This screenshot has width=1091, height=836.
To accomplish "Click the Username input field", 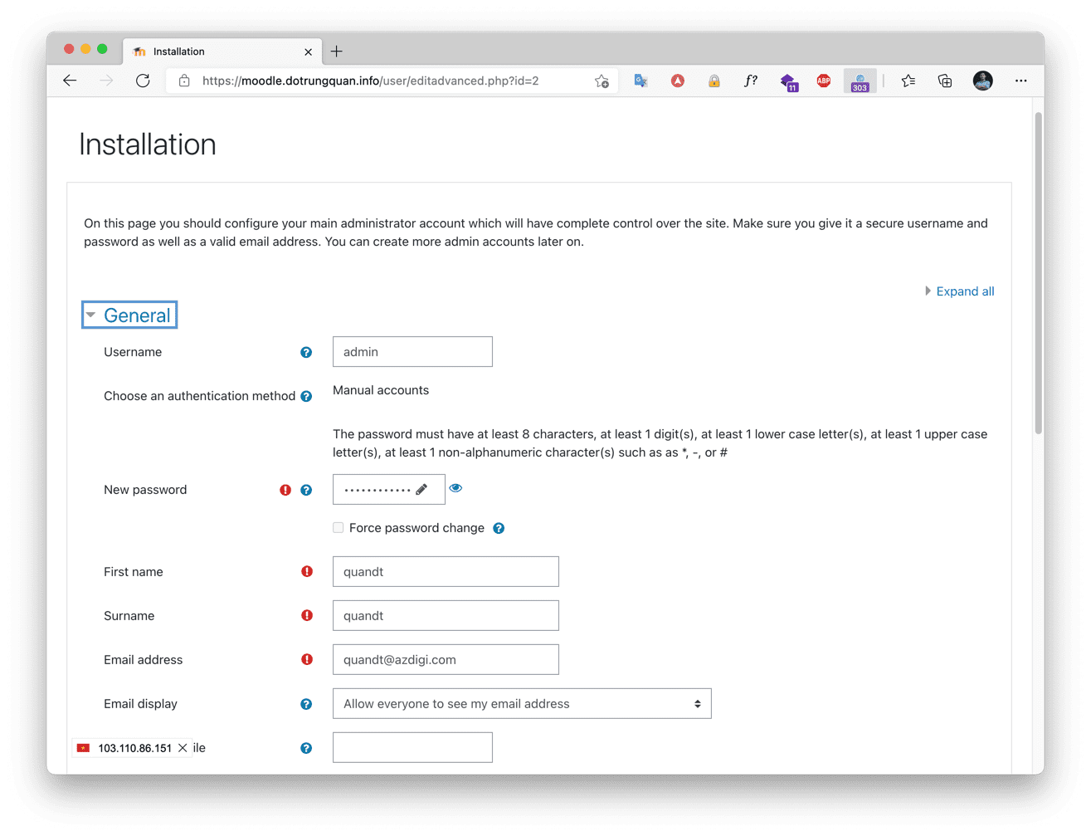I will [x=412, y=352].
